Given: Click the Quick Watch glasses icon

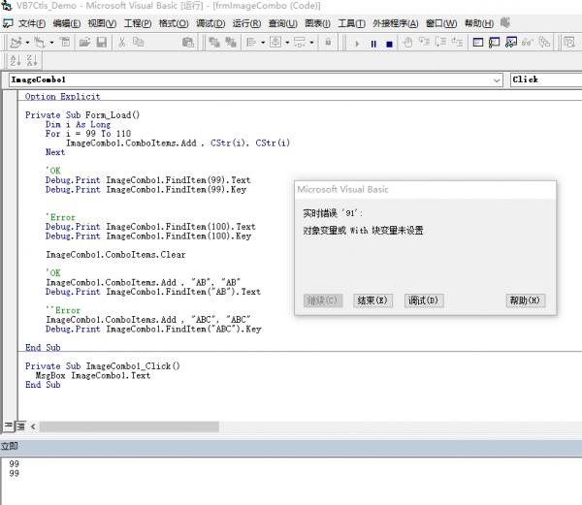Looking at the screenshot, I should pyautogui.click(x=528, y=43).
